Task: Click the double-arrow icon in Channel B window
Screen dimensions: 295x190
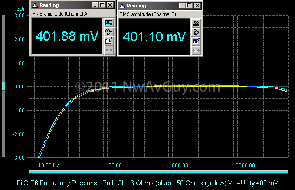Action: 196,51
